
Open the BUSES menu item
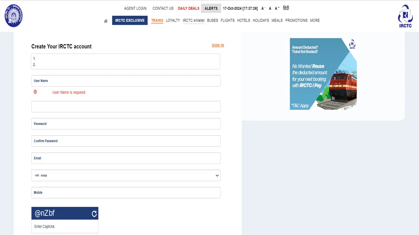pyautogui.click(x=212, y=21)
